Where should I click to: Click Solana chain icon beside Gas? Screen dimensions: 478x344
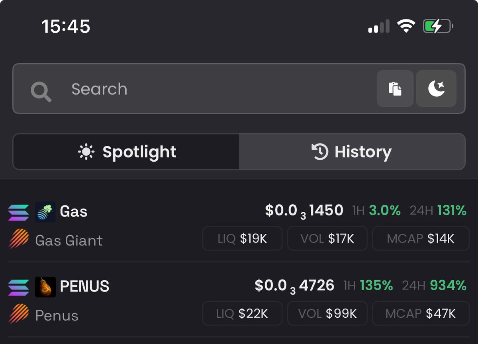[18, 212]
